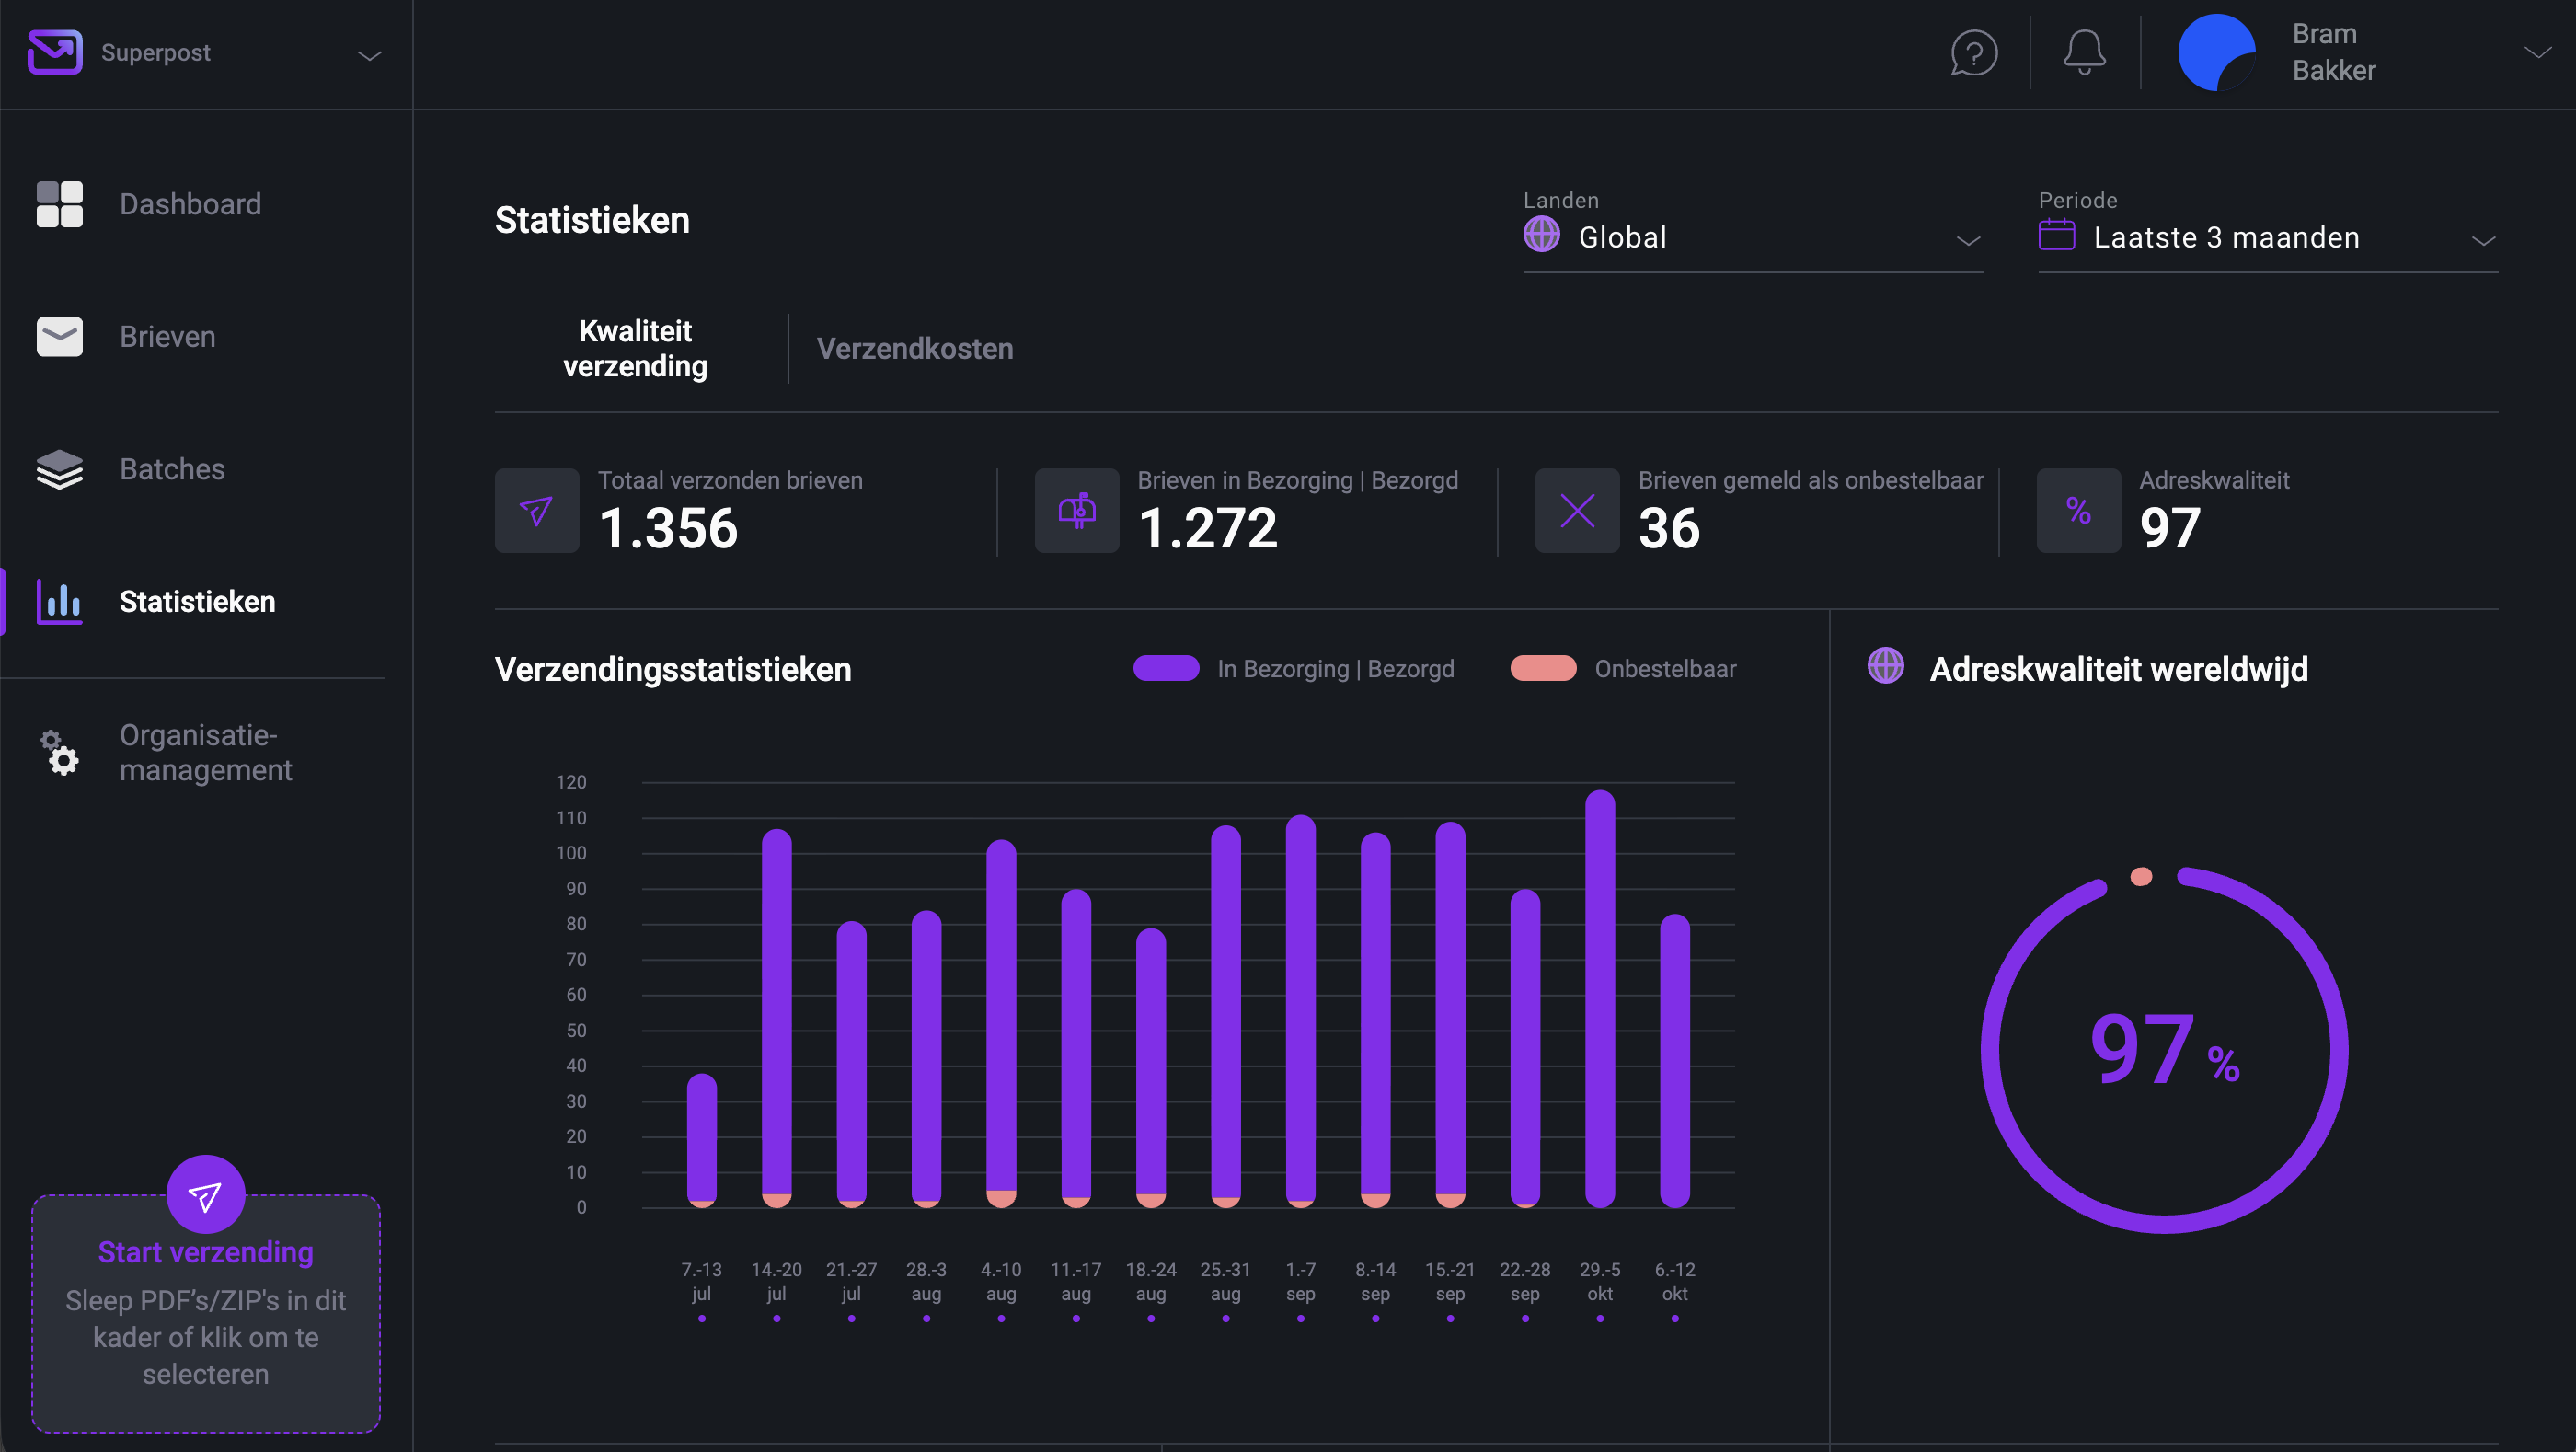Switch to the Verzendkosten tab
The image size is (2576, 1452).
[x=914, y=348]
